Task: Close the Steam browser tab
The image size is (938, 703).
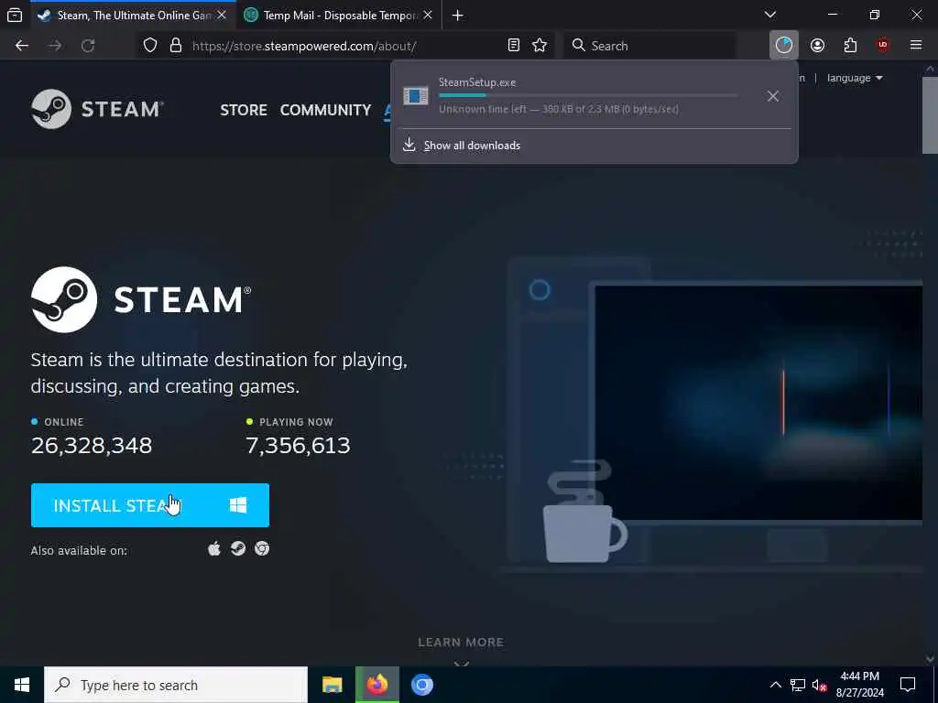Action: click(x=222, y=16)
